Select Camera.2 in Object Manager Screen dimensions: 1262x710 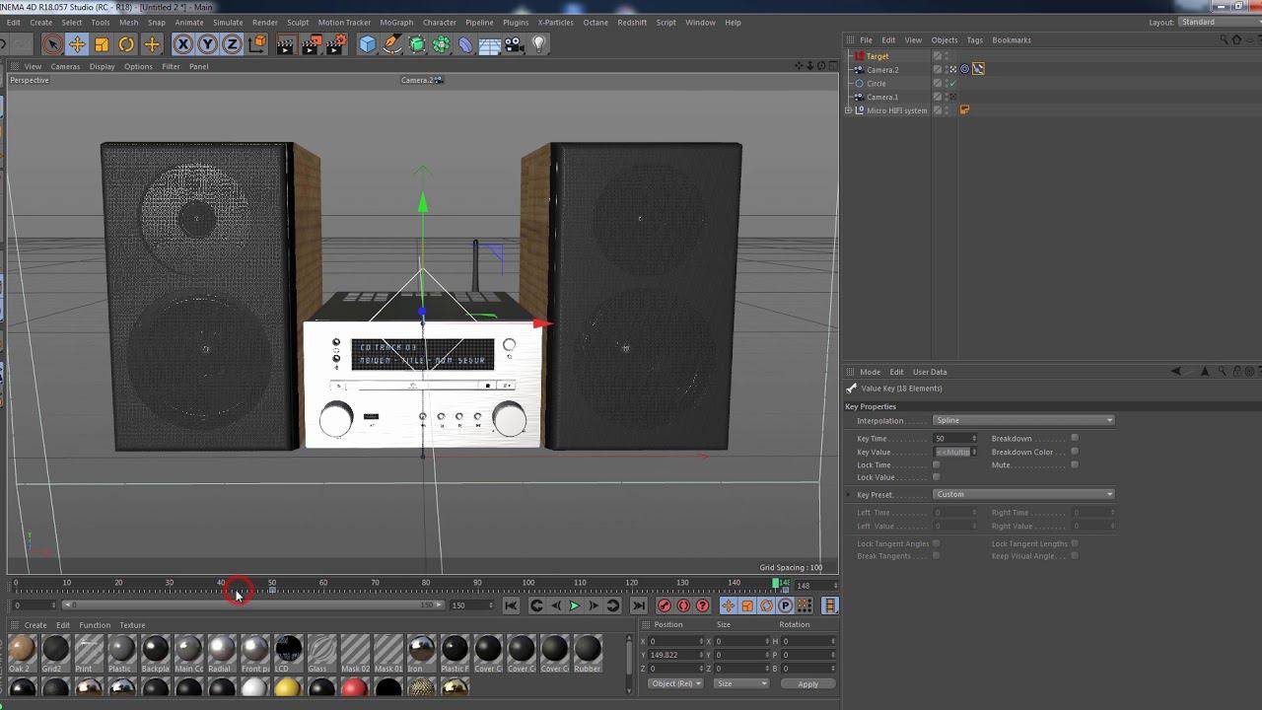(882, 70)
